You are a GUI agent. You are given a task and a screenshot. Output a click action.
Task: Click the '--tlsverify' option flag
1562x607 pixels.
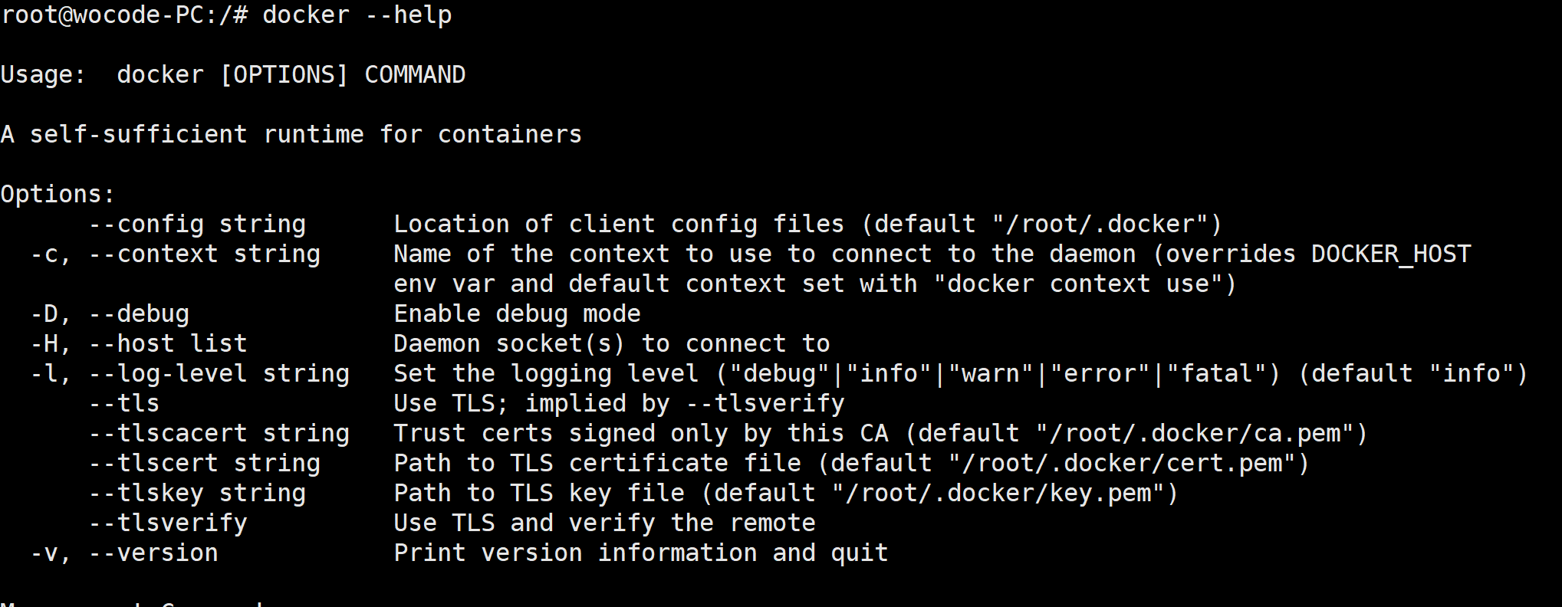[168, 523]
